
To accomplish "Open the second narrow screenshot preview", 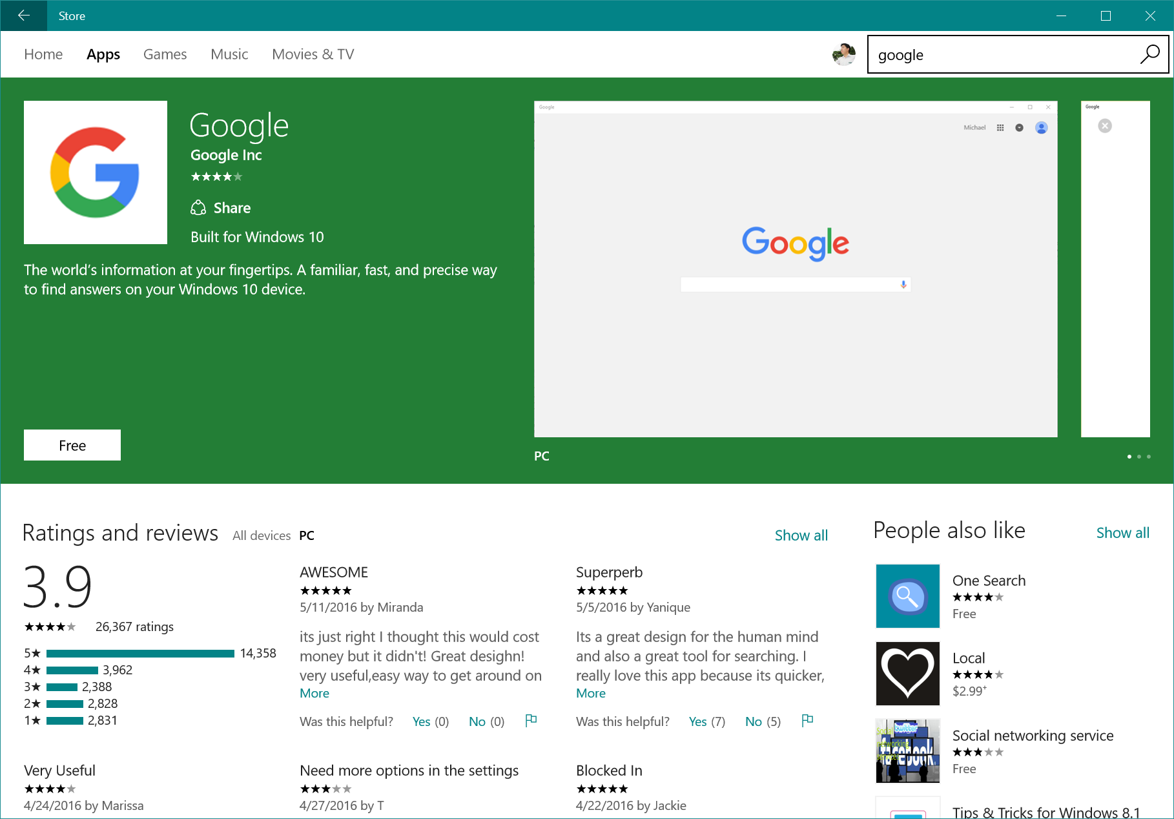I will coord(1115,269).
